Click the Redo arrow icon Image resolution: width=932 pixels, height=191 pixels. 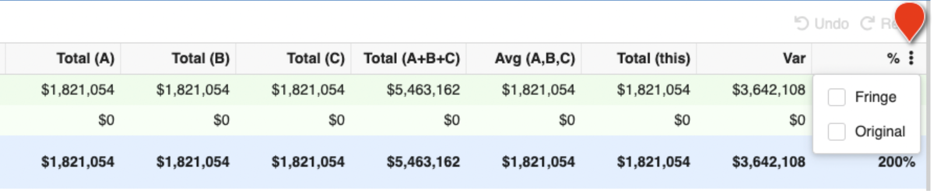point(867,23)
